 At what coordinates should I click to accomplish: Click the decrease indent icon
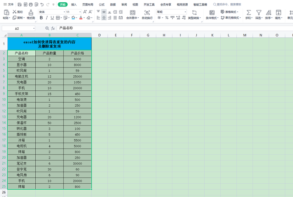115,12
